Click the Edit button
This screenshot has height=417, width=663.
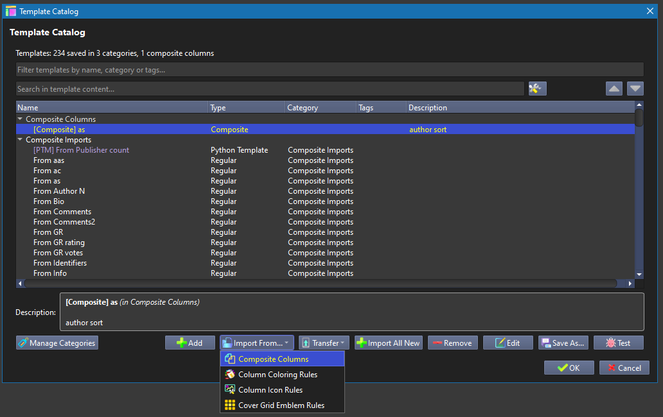508,343
